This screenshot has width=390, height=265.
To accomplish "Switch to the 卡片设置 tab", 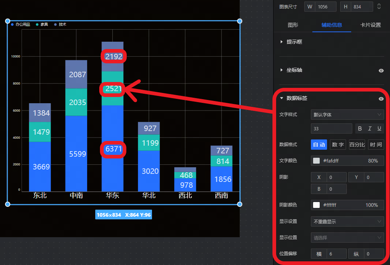I will 370,25.
